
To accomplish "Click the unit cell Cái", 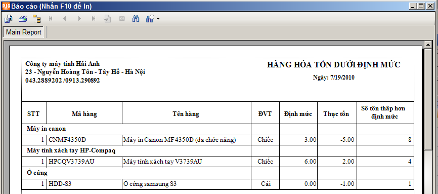I will coord(266,184).
